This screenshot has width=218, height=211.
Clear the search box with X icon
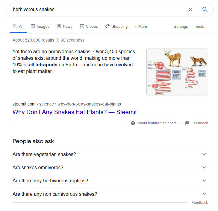(x=190, y=10)
